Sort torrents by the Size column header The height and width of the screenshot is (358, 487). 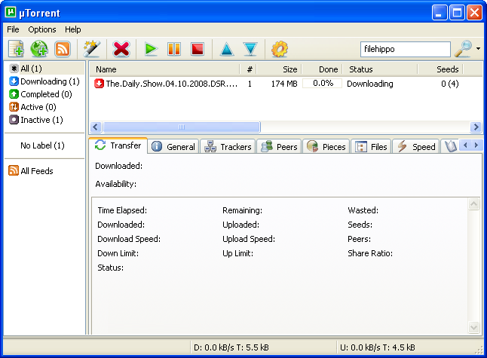pyautogui.click(x=279, y=69)
